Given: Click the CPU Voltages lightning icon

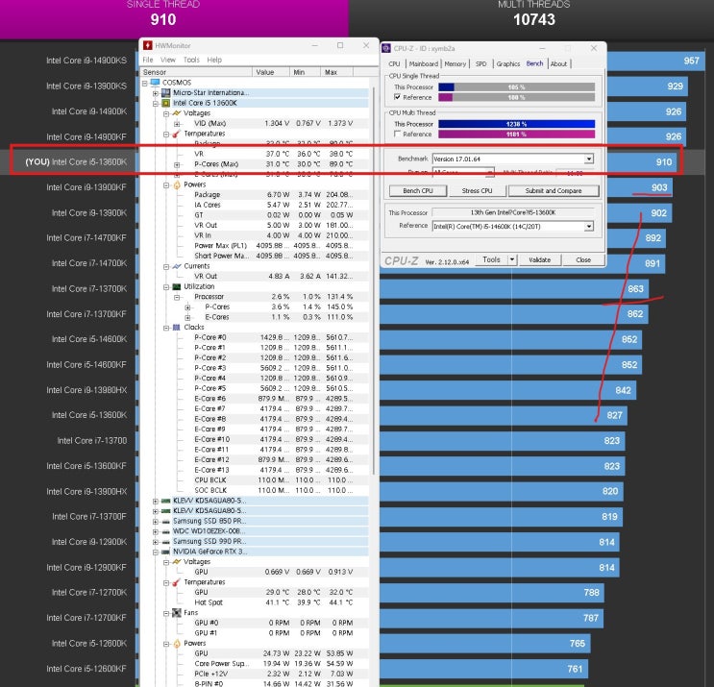Looking at the screenshot, I should coord(177,113).
